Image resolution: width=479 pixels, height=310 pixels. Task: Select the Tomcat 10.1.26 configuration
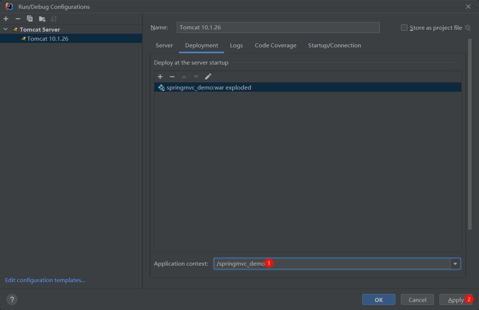71,39
